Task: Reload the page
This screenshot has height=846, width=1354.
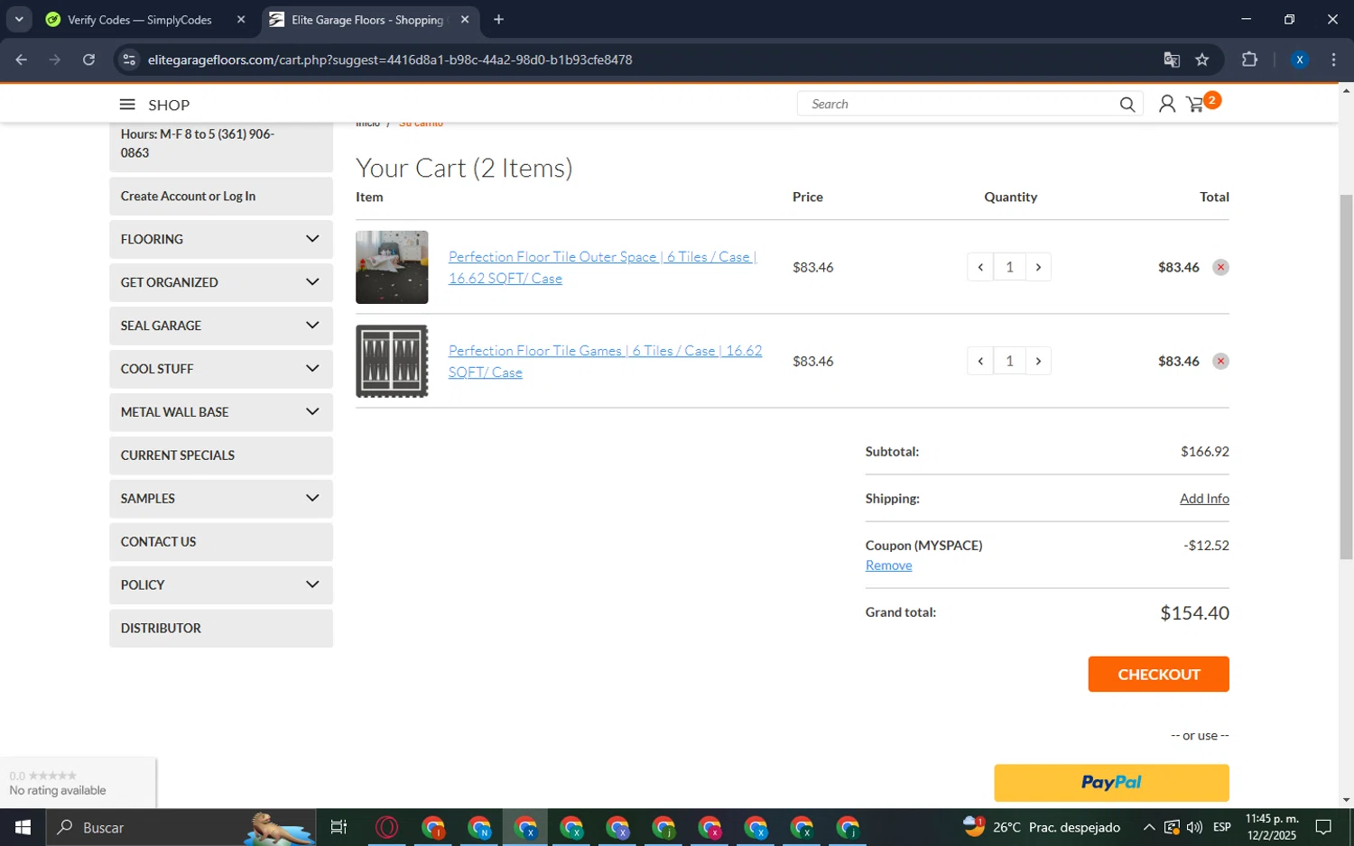Action: tap(88, 60)
